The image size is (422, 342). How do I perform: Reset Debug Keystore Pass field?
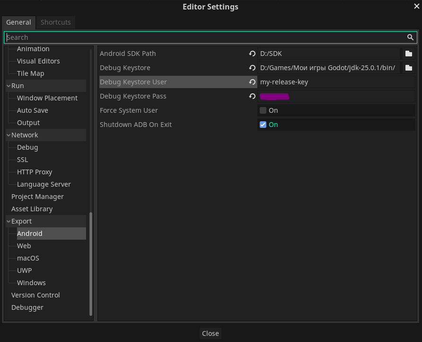[252, 97]
